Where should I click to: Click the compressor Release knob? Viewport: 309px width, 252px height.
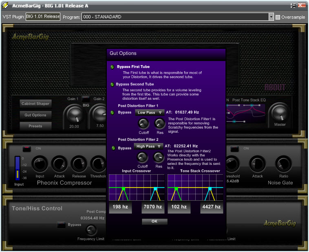pos(79,164)
